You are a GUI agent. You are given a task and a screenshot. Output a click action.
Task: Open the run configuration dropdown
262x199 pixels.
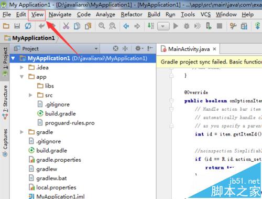point(163,26)
